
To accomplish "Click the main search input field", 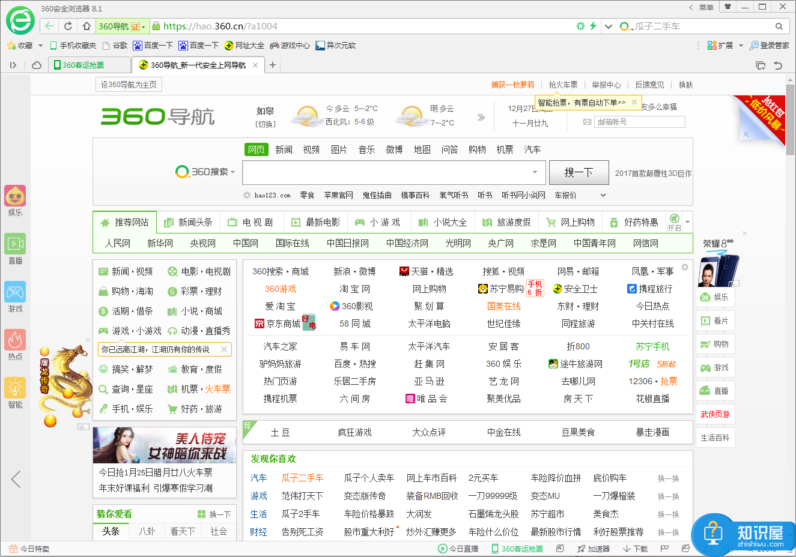I will point(393,172).
